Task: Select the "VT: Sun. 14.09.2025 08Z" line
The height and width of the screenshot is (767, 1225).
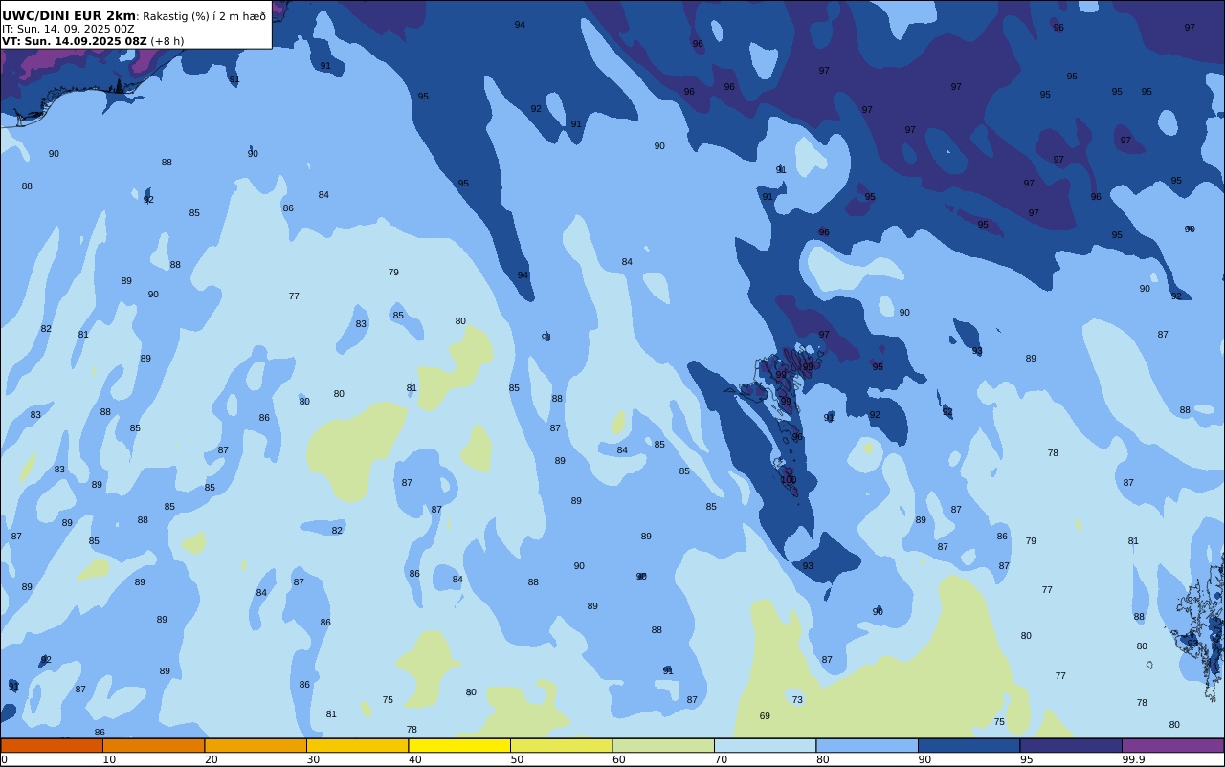Action: coord(74,41)
